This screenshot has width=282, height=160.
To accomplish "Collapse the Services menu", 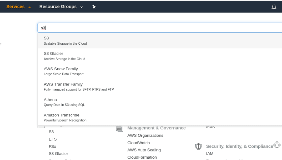I will (x=18, y=7).
